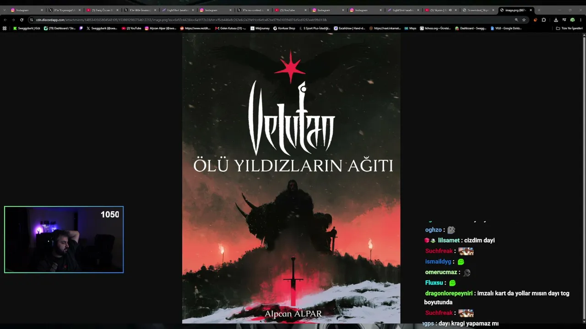Click the ismaildyg username in chat
This screenshot has height=329, width=586.
pyautogui.click(x=438, y=261)
